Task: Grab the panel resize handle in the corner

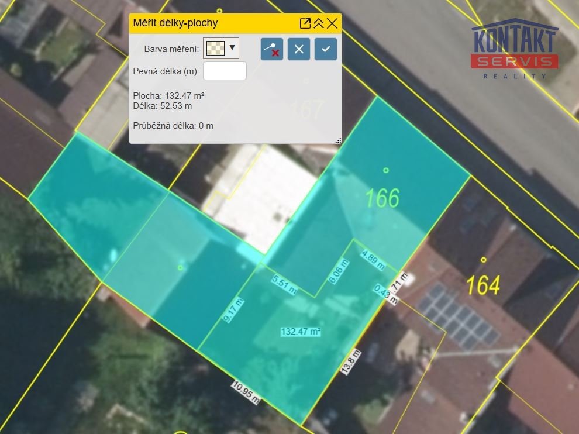Action: pos(337,140)
